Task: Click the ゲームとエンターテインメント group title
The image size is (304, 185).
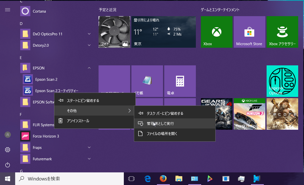Action: click(x=220, y=10)
